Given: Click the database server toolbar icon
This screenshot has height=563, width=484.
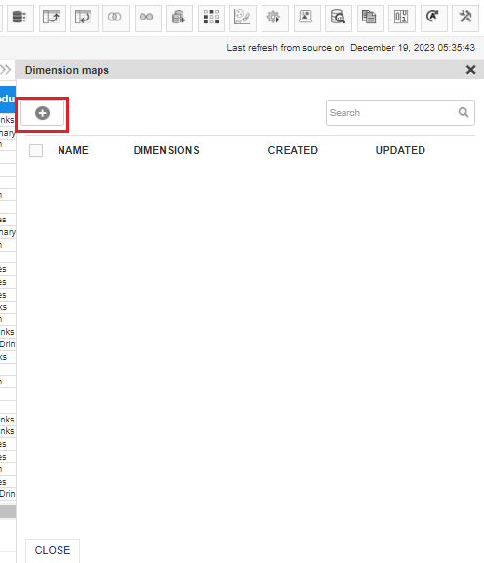Looking at the screenshot, I should [x=20, y=18].
